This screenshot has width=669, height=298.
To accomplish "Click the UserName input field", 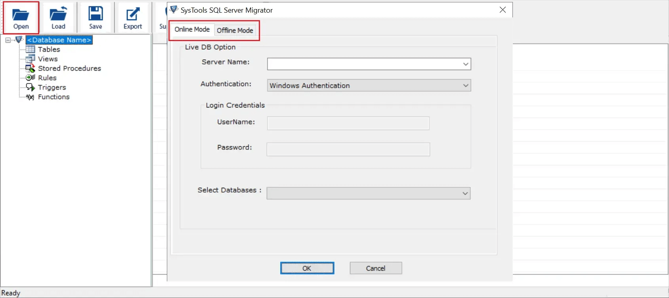I will pyautogui.click(x=348, y=123).
